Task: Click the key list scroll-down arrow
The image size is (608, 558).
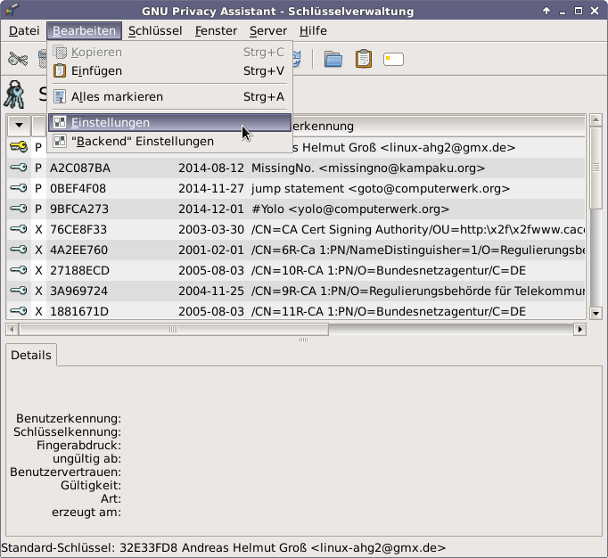Action: 596,313
